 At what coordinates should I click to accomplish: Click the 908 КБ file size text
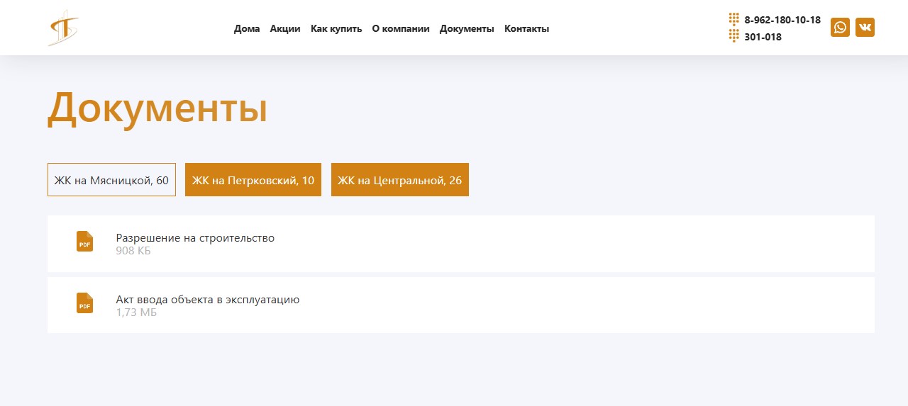[133, 251]
